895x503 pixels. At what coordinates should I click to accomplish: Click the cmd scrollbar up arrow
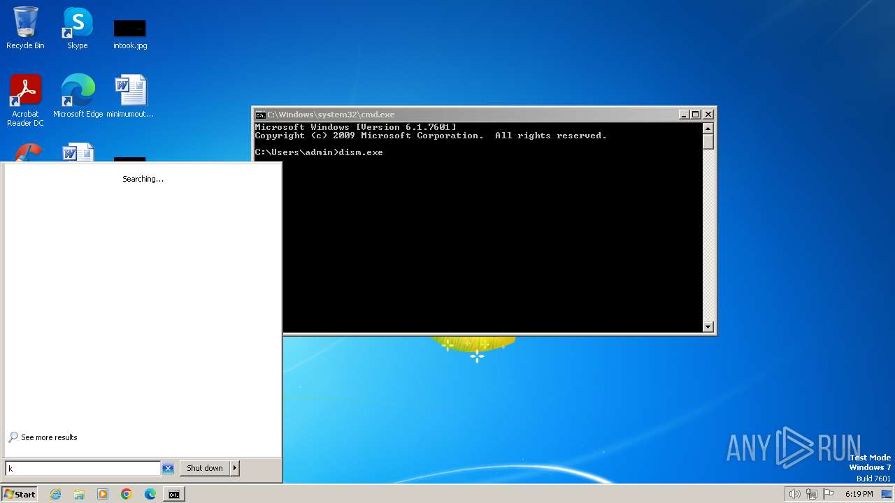click(x=708, y=129)
